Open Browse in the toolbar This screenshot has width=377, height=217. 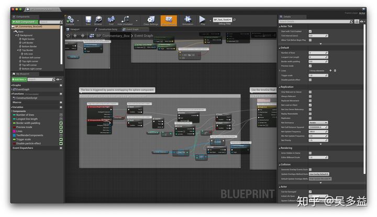tap(98, 20)
